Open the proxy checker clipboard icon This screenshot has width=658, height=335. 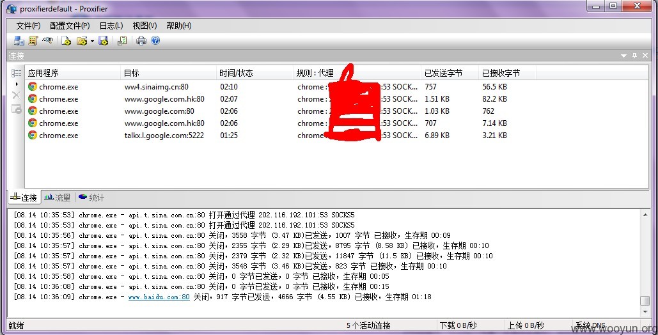click(x=122, y=41)
